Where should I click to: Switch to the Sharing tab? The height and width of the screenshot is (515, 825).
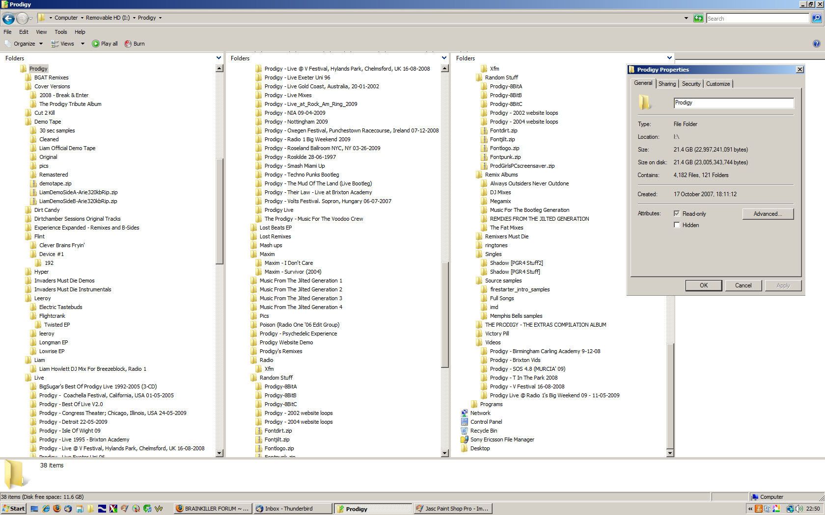(x=667, y=84)
